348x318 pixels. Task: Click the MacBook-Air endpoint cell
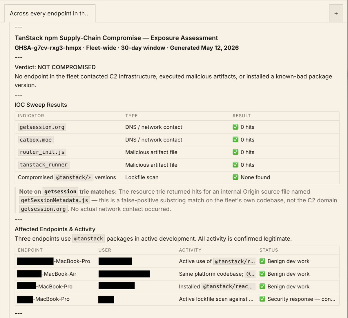[47, 274]
